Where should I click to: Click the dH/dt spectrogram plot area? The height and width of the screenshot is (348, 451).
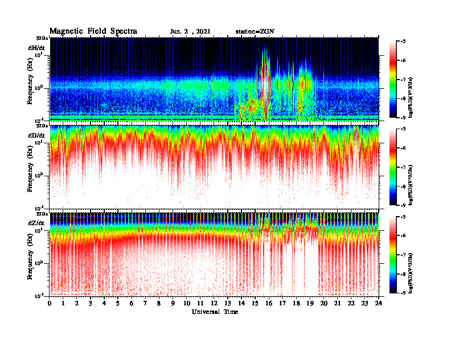(214, 79)
